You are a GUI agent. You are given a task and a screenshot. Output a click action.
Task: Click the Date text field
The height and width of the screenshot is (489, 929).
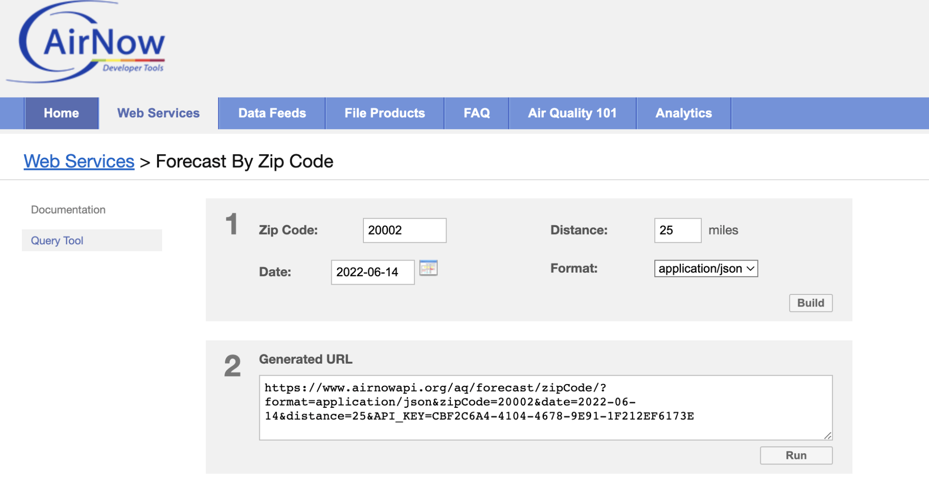372,272
